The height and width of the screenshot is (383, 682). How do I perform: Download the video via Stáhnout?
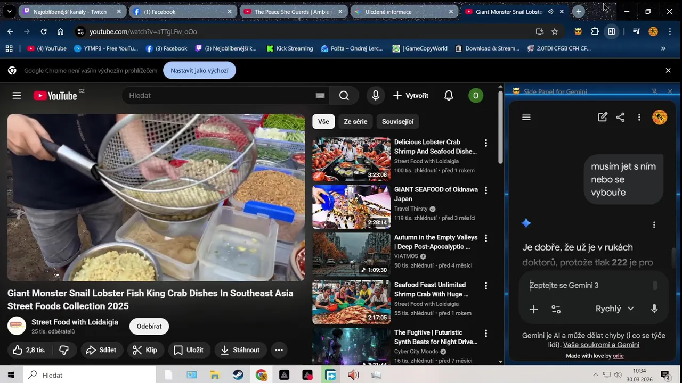click(x=240, y=350)
